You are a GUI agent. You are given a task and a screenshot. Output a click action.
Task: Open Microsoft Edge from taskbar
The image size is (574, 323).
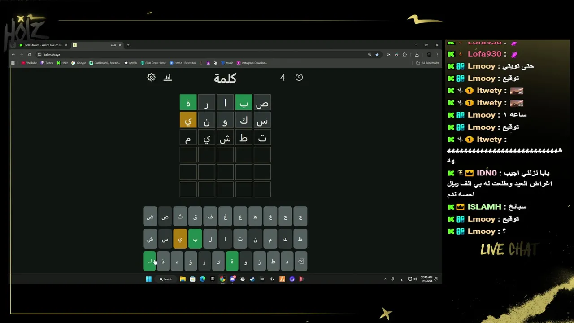point(202,279)
